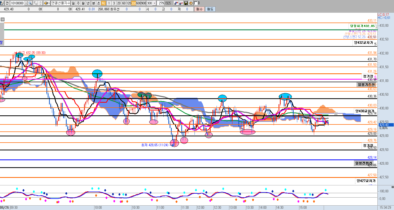Toggle the checkbox next to the gear icon
The width and height of the screenshot is (394, 210).
[196, 3]
